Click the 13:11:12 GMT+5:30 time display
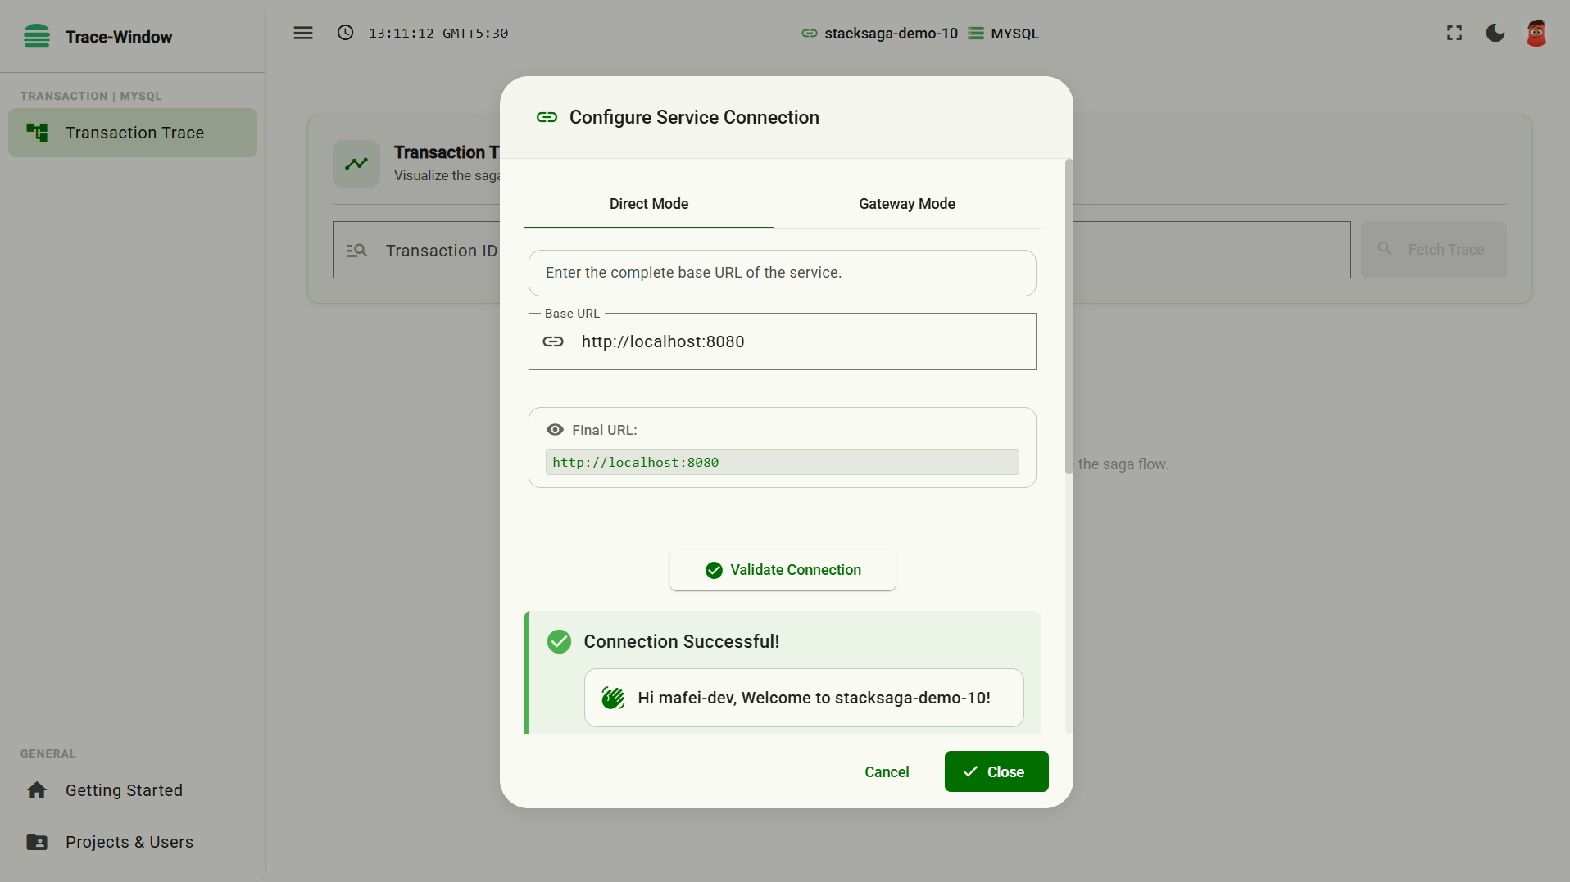This screenshot has width=1570, height=882. point(438,34)
